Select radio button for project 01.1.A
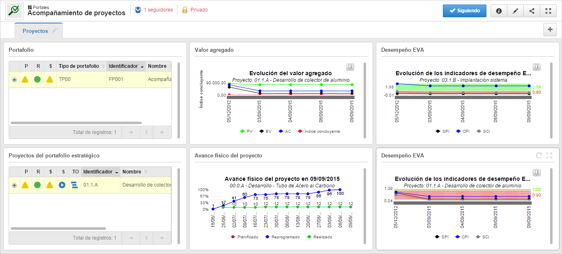 coord(14,185)
